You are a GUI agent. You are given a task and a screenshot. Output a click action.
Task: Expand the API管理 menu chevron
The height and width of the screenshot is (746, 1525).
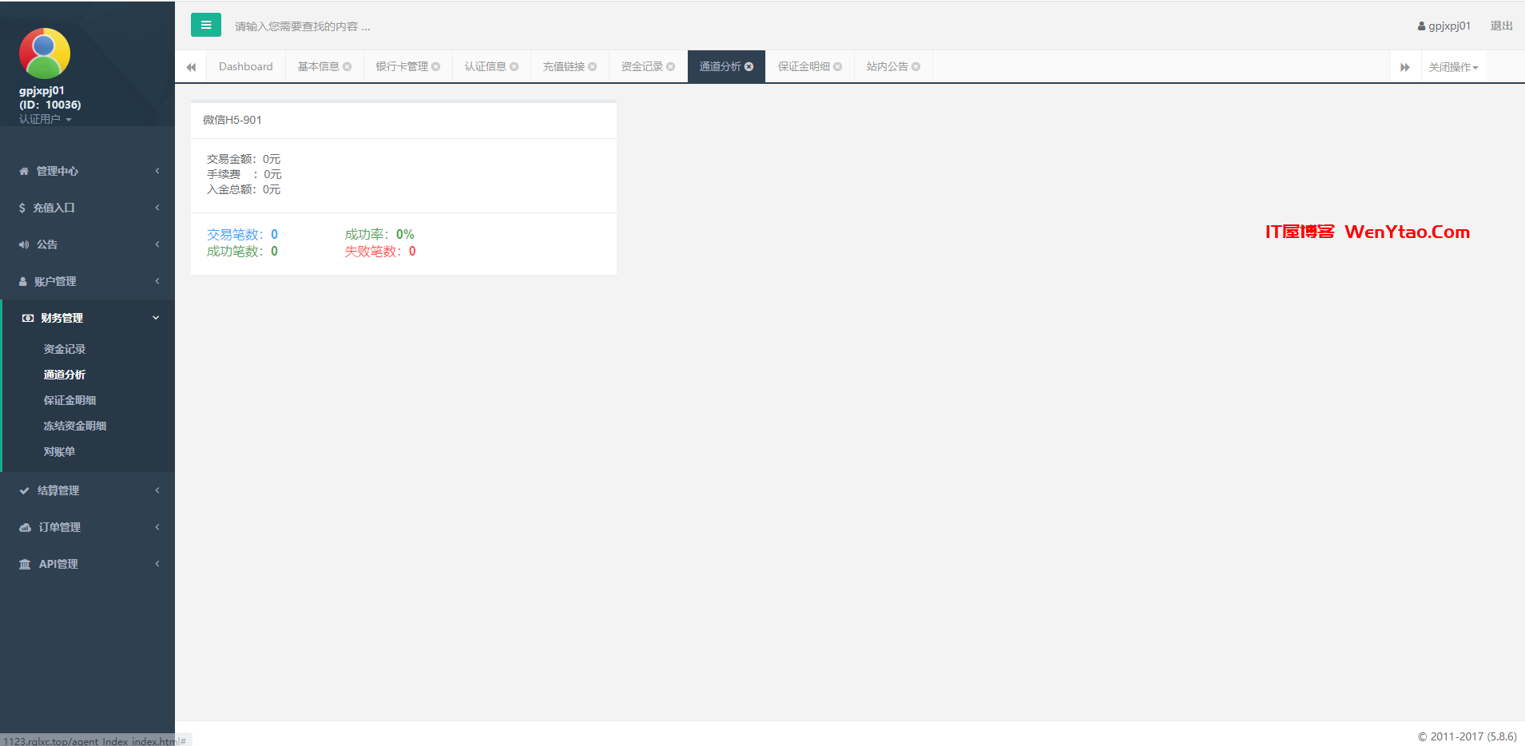pos(157,564)
